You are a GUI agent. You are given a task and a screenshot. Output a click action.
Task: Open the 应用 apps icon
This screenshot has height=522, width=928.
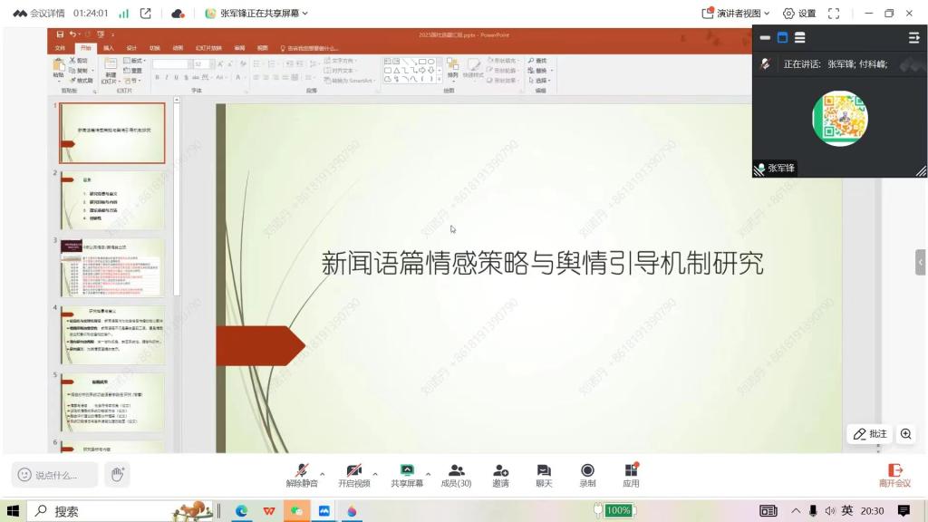631,474
